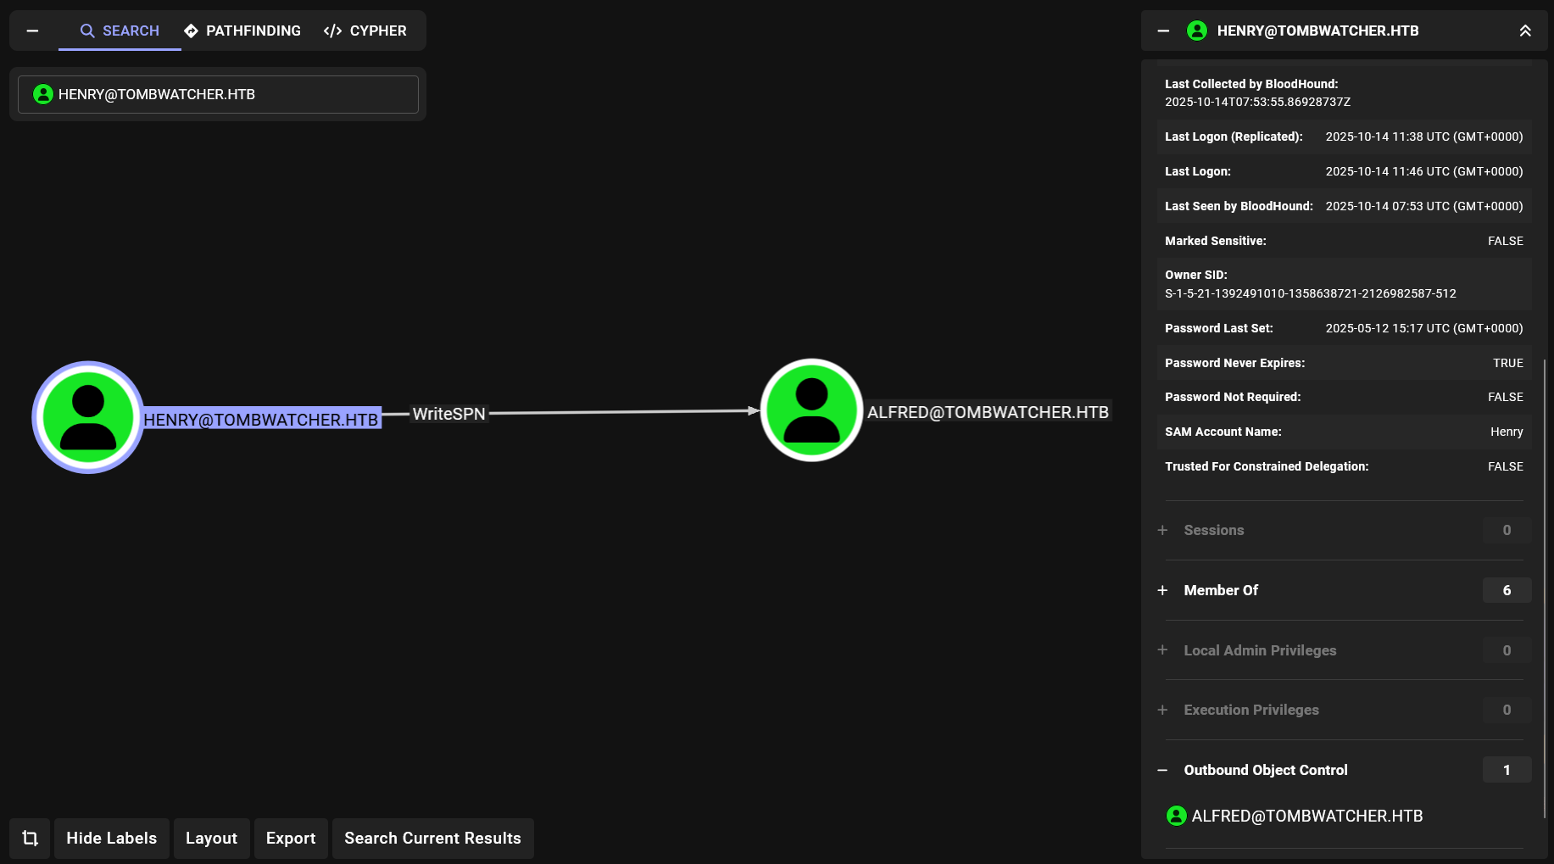The image size is (1554, 864).
Task: Expand Local Admin Privileges section
Action: coord(1259,650)
